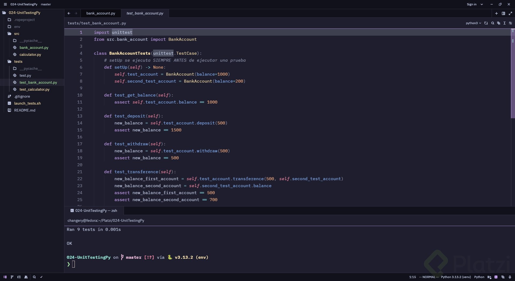Image resolution: width=515 pixels, height=281 pixels.
Task: Select the test_bank_account.py tab
Action: 145,13
